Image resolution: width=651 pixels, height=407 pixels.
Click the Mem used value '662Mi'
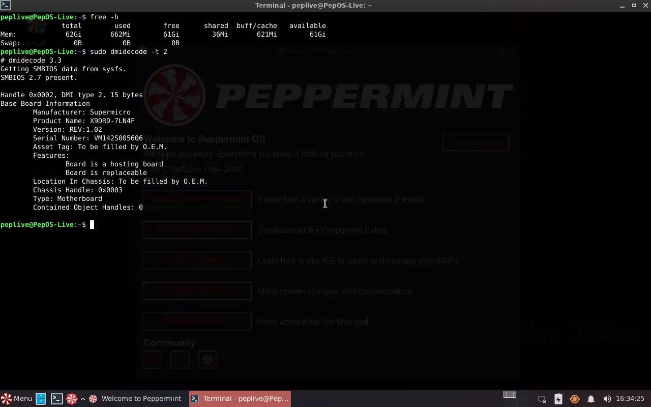click(121, 34)
